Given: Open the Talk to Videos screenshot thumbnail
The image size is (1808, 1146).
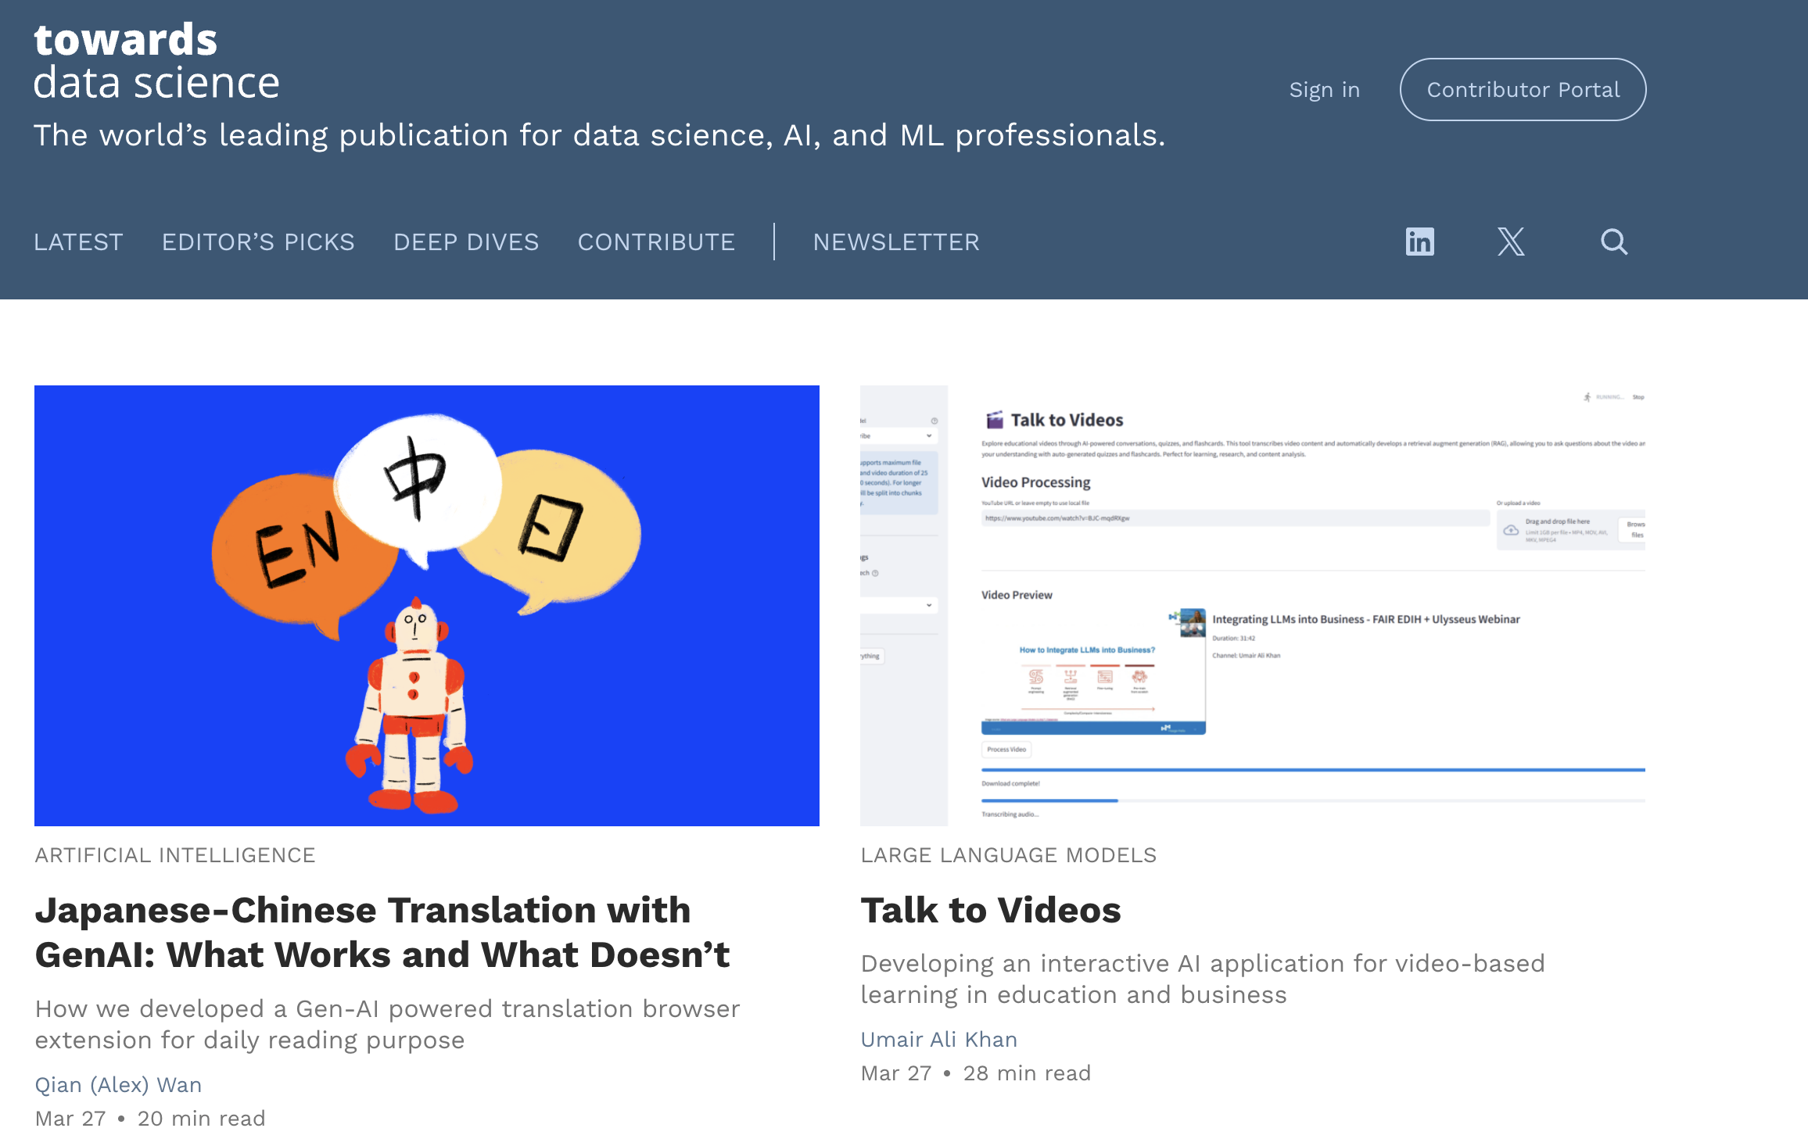Looking at the screenshot, I should [1252, 605].
